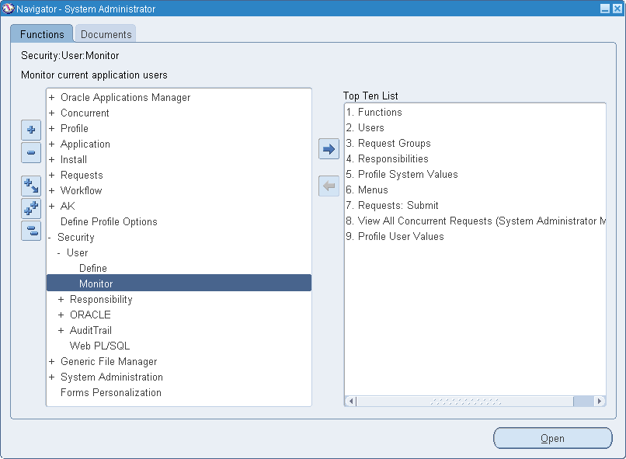Click the Expand All icon button
The width and height of the screenshot is (626, 459).
coord(31,208)
